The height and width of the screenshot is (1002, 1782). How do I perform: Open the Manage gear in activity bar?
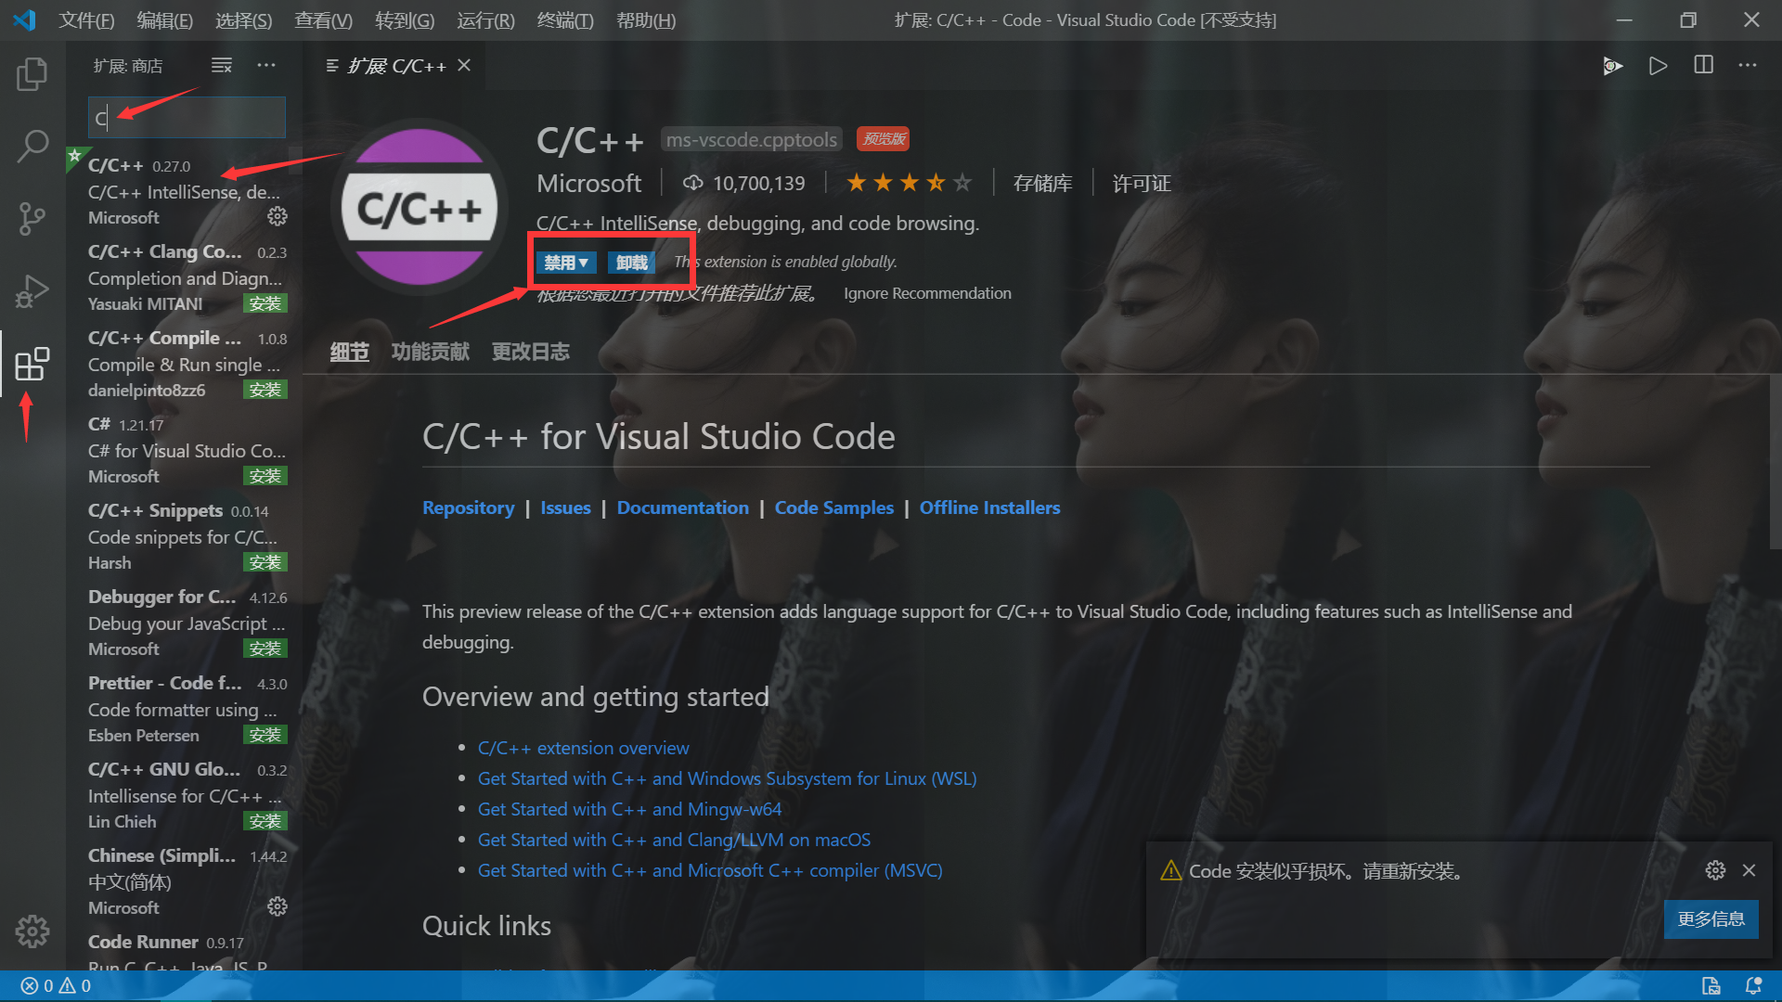point(32,931)
